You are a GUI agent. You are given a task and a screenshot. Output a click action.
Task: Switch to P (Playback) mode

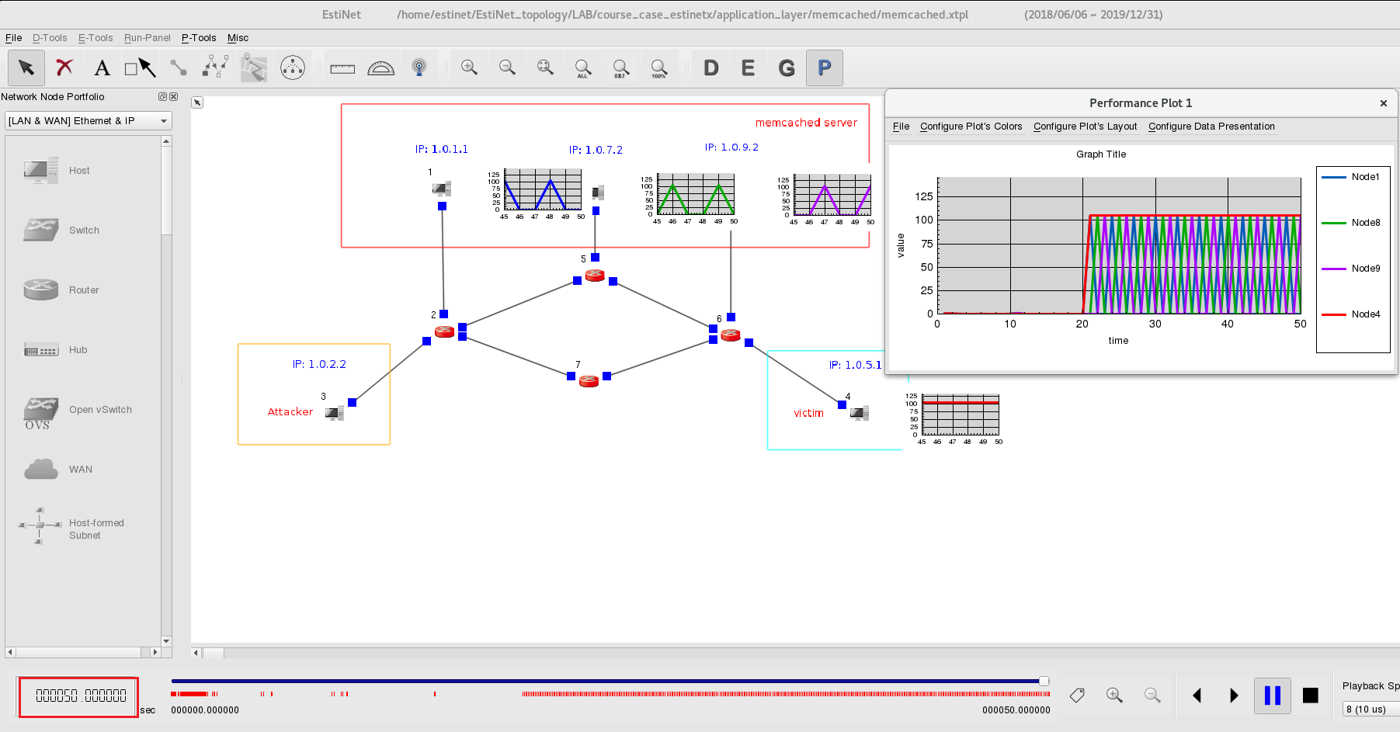825,68
